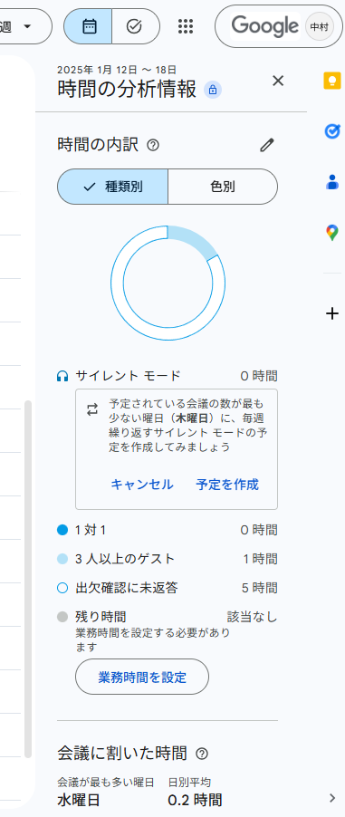Switch to tasks view checkmark icon

coord(135,26)
